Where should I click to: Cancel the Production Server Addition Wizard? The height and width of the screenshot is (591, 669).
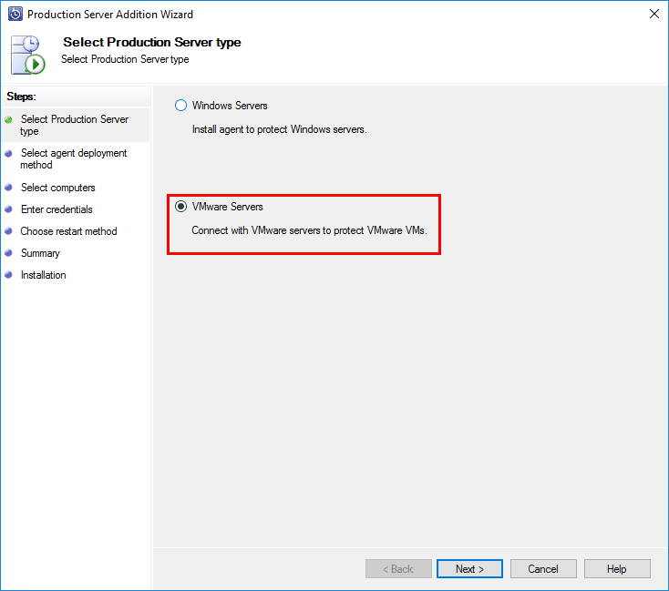coord(542,569)
